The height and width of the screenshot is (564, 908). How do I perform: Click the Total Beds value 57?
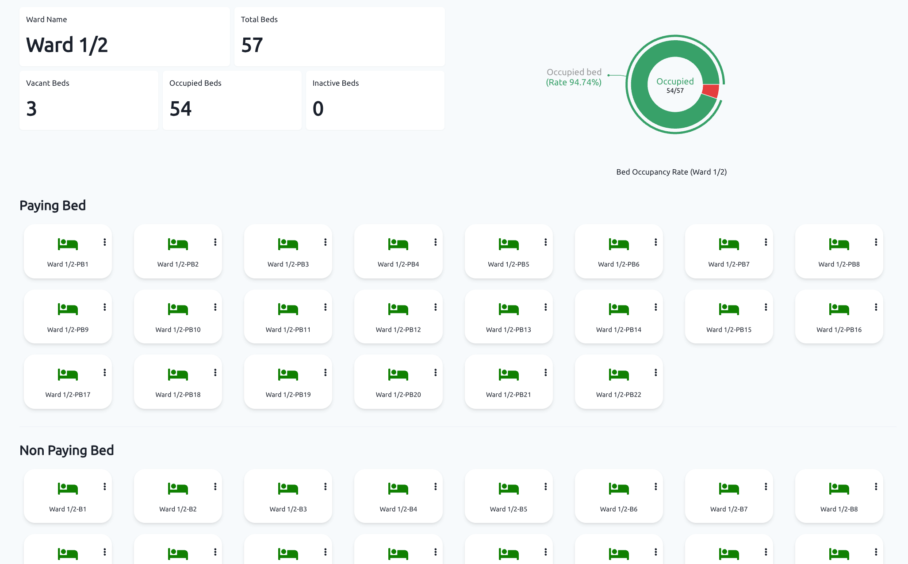252,44
